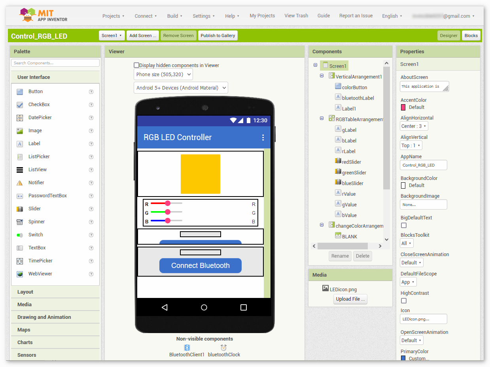Screen dimensions: 490x367
Task: Click the red slider thumb in preview
Action: [x=168, y=203]
